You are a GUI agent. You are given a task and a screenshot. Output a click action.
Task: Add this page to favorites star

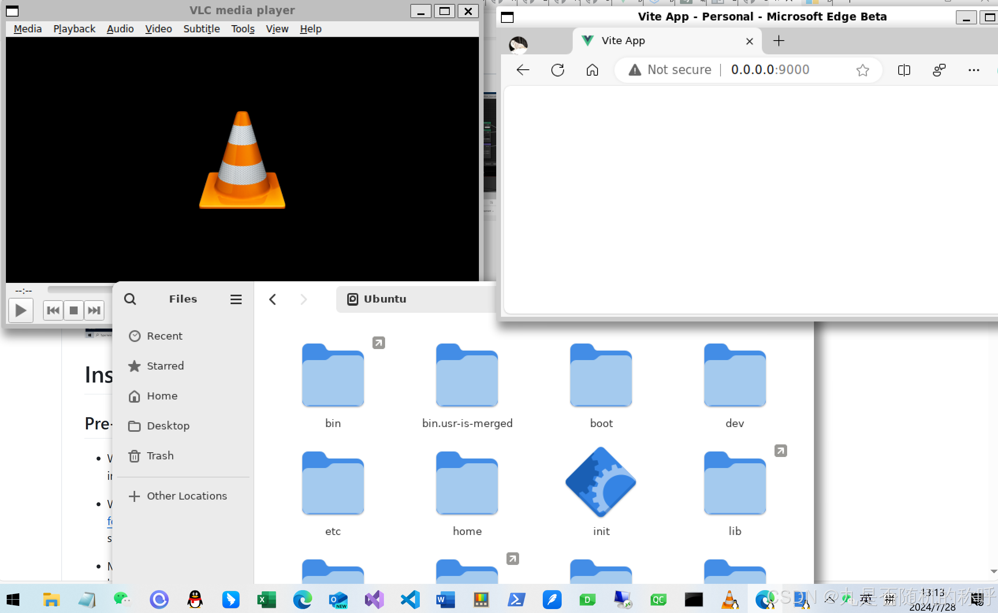[x=862, y=70]
